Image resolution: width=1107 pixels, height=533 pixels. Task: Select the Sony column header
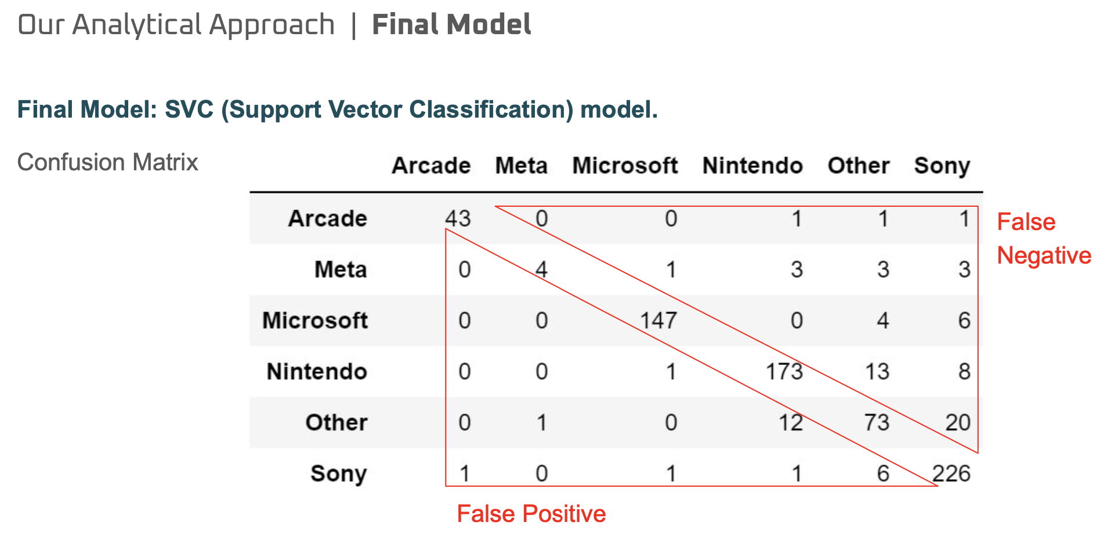point(942,167)
